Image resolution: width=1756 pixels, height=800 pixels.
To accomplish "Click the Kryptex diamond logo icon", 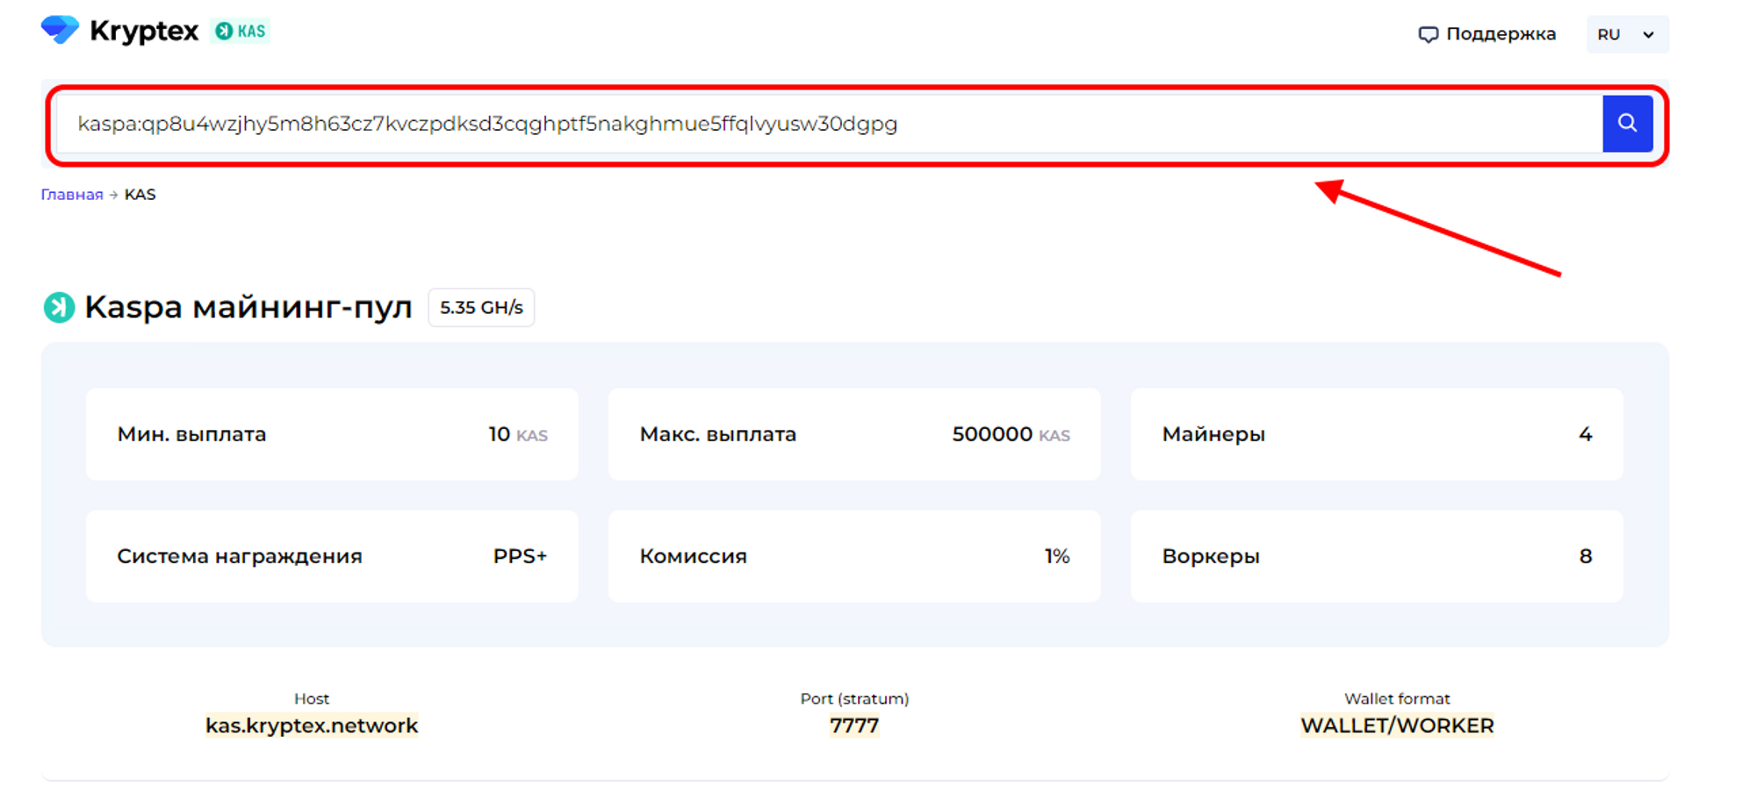I will [x=60, y=30].
